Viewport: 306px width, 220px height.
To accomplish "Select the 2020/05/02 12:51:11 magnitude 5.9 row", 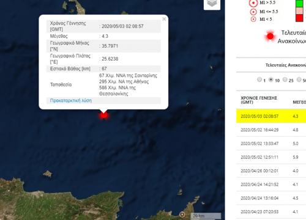I will (271, 157).
